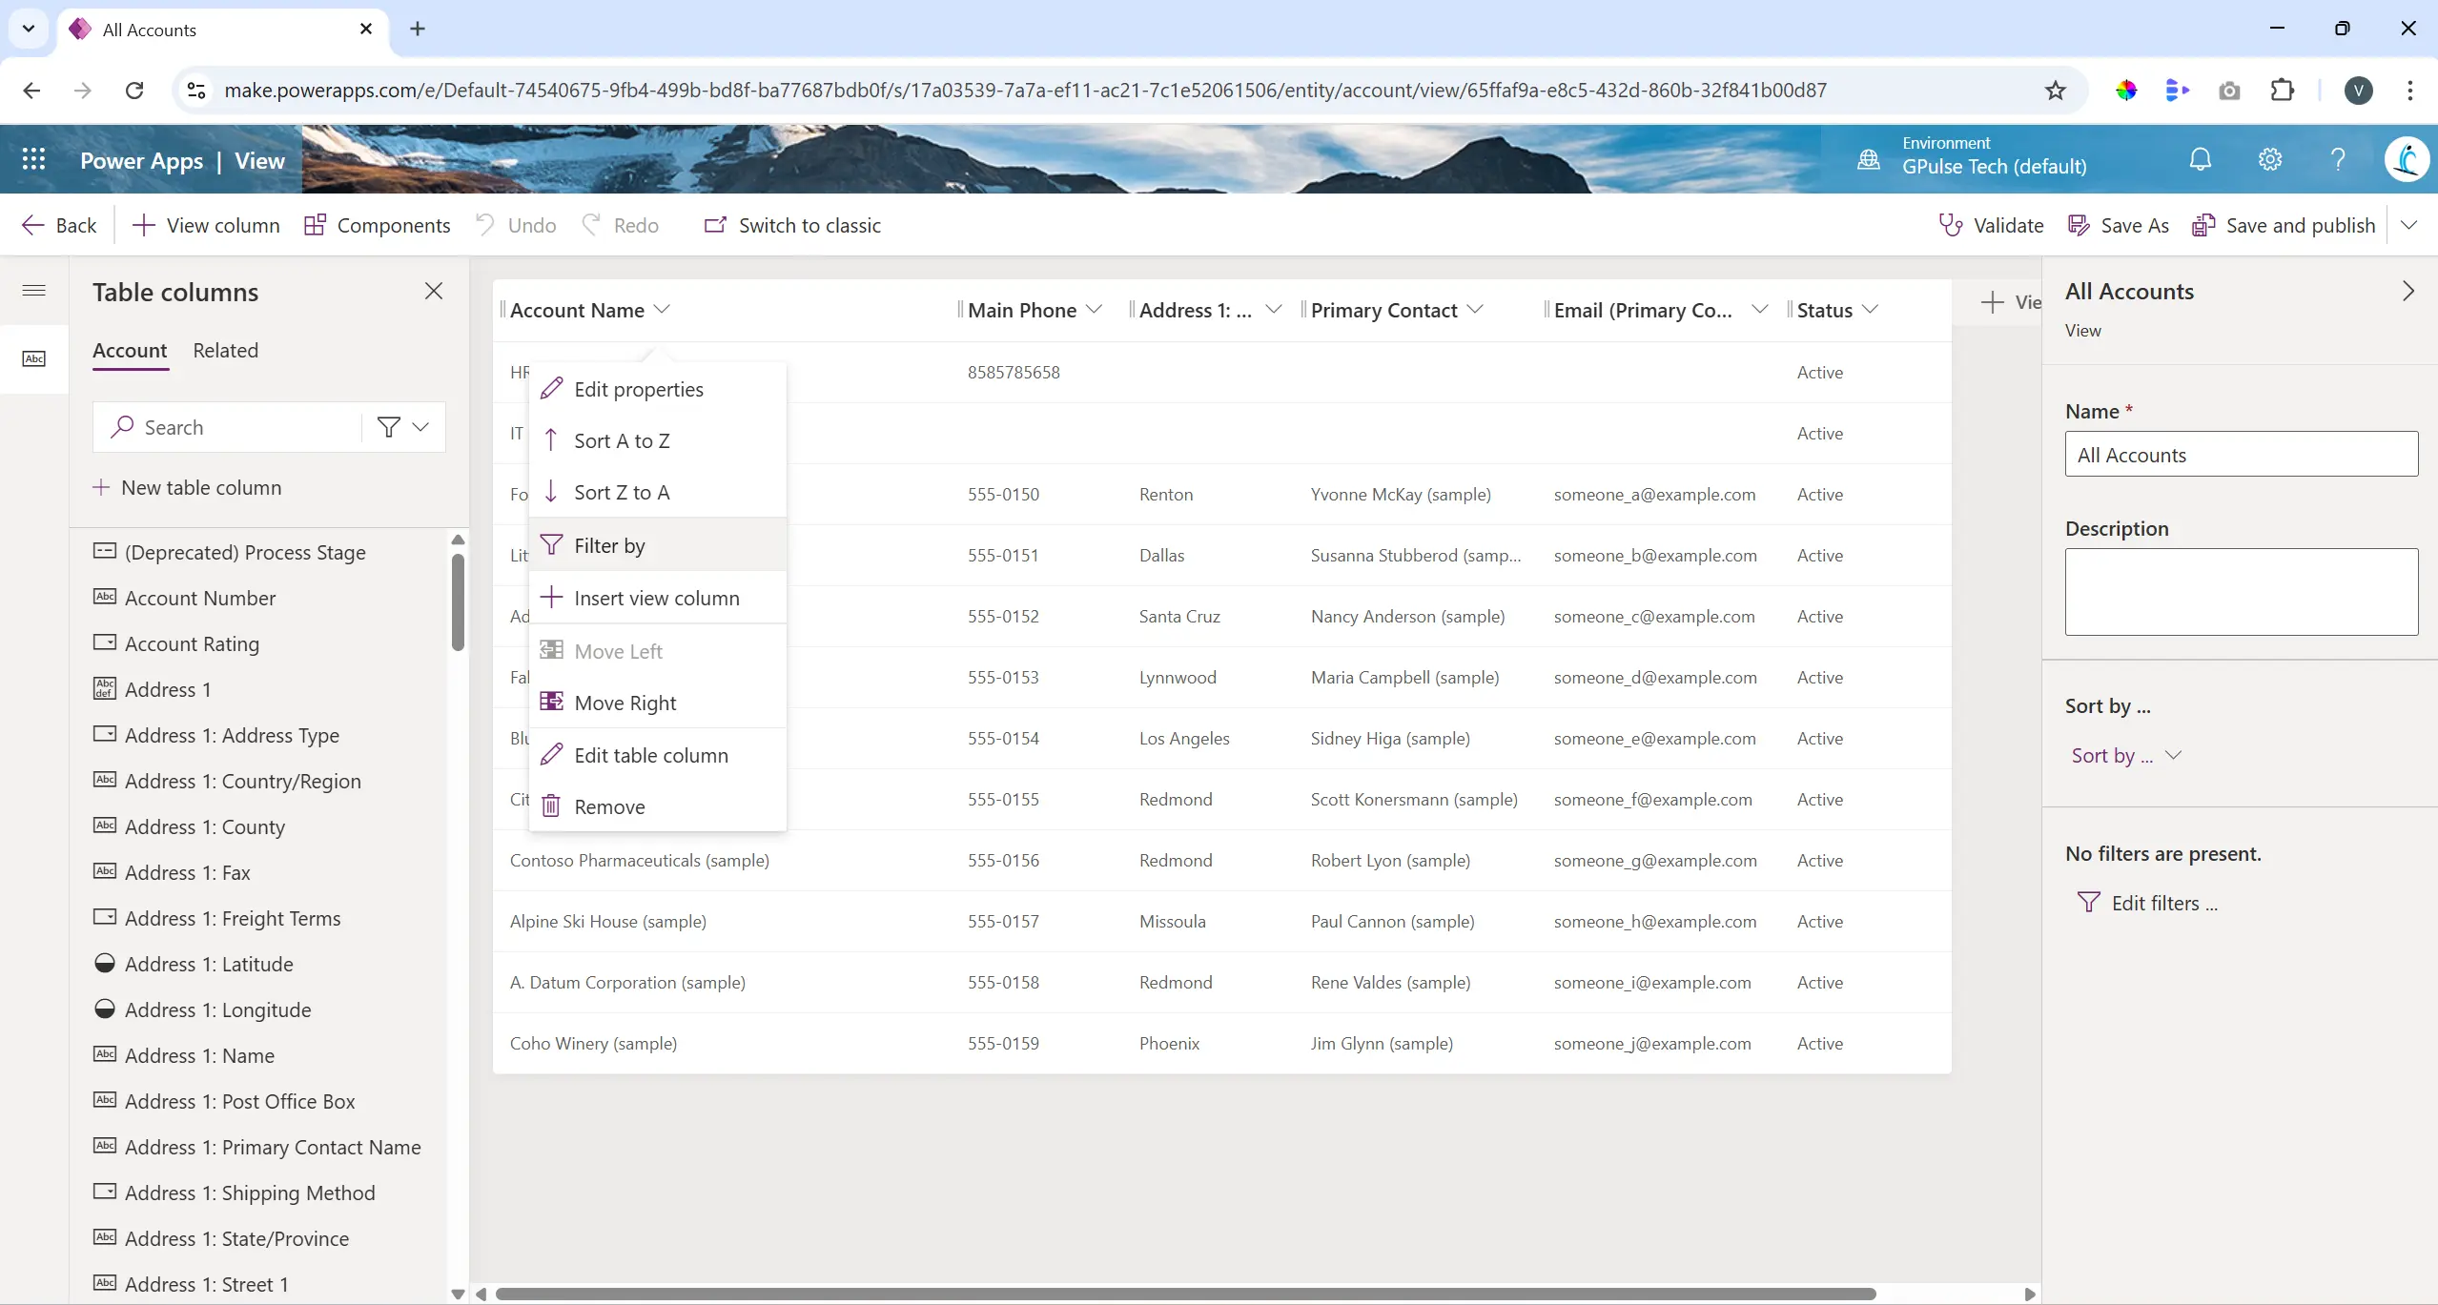Click Switch to classic

pos(794,224)
